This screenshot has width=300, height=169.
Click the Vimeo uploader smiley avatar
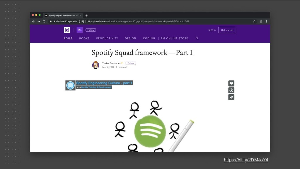(x=70, y=85)
